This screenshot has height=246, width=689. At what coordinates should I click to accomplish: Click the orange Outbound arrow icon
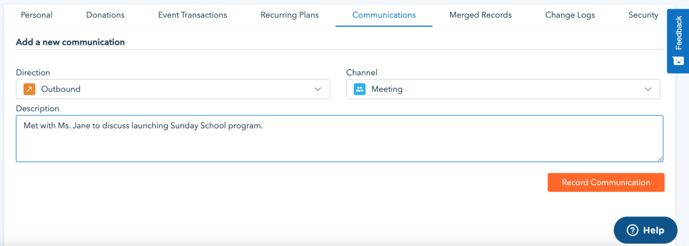[x=29, y=89]
